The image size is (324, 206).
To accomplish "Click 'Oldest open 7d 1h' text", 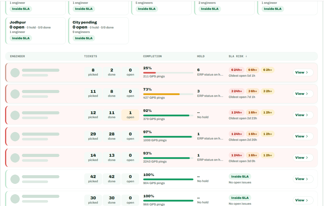I will (242, 97).
